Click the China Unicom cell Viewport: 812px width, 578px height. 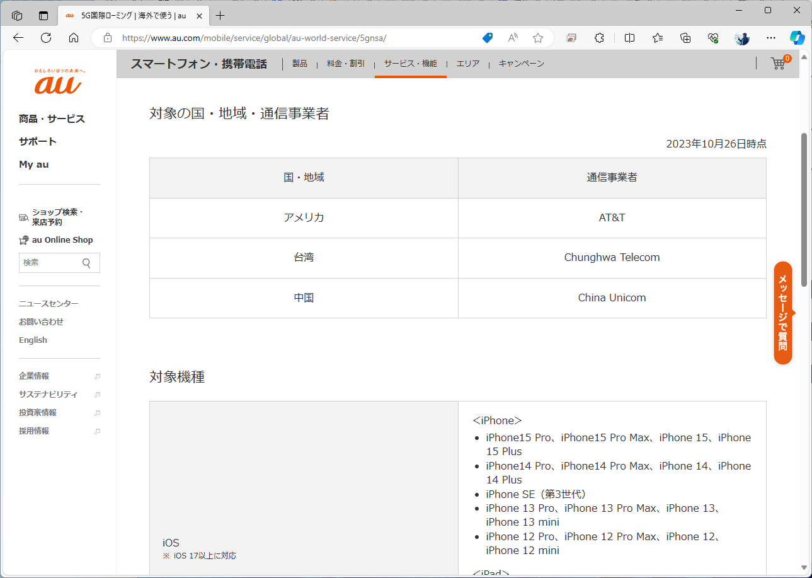pyautogui.click(x=612, y=298)
